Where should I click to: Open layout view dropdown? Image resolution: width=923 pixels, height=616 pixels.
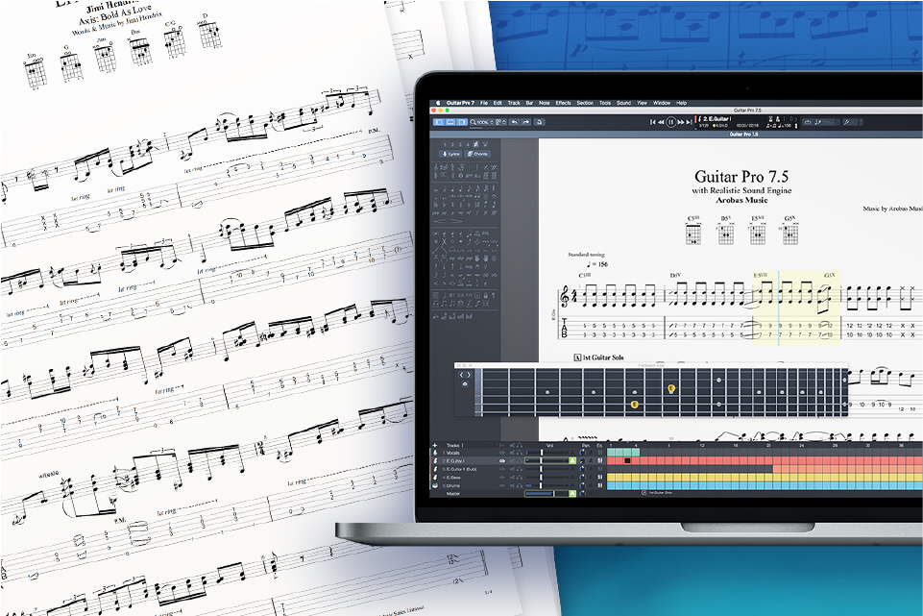[500, 122]
